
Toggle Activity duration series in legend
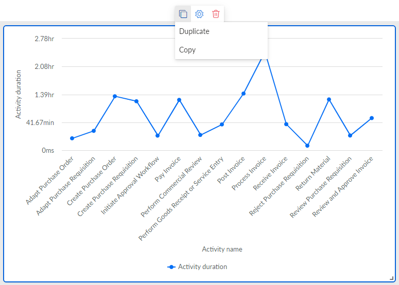197,266
